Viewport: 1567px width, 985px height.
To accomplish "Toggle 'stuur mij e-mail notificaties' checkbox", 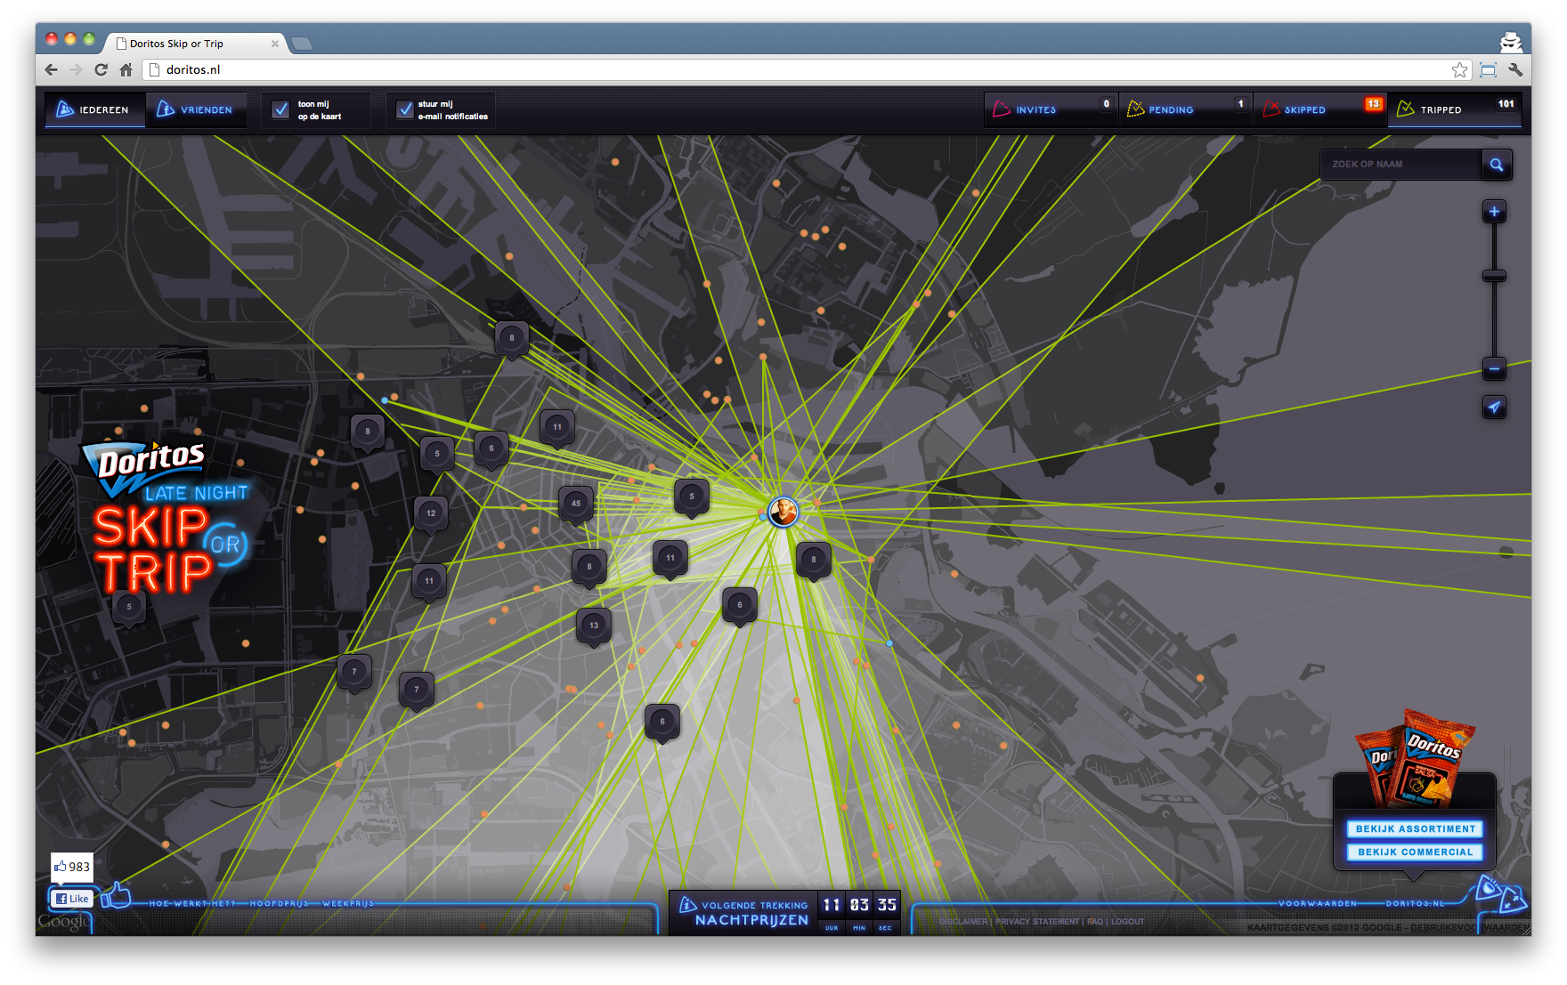I will coord(405,109).
